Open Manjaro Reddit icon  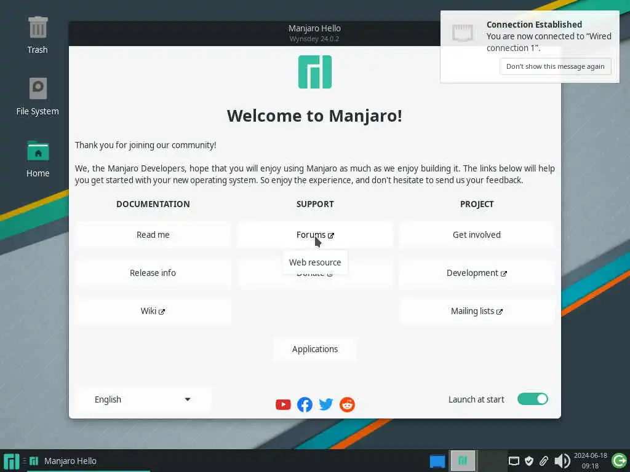(347, 404)
